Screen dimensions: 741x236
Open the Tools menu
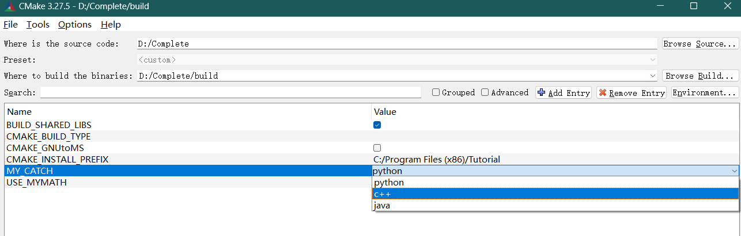pyautogui.click(x=38, y=24)
